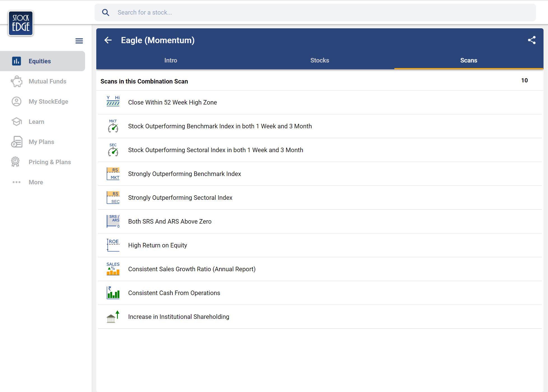Open Both SRS And ARS Above Zero scan

170,221
